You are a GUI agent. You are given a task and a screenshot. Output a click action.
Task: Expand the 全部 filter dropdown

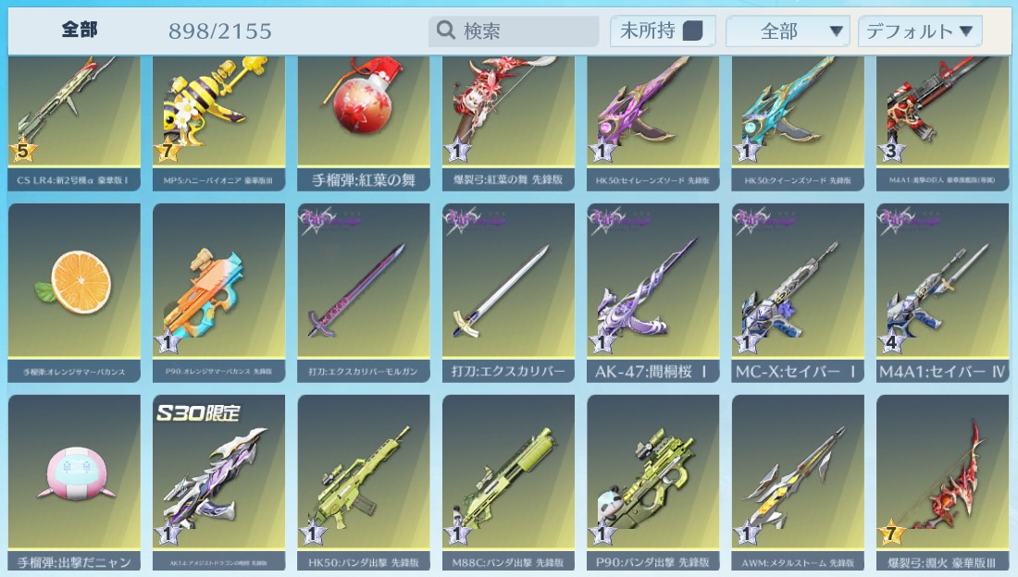click(x=788, y=31)
